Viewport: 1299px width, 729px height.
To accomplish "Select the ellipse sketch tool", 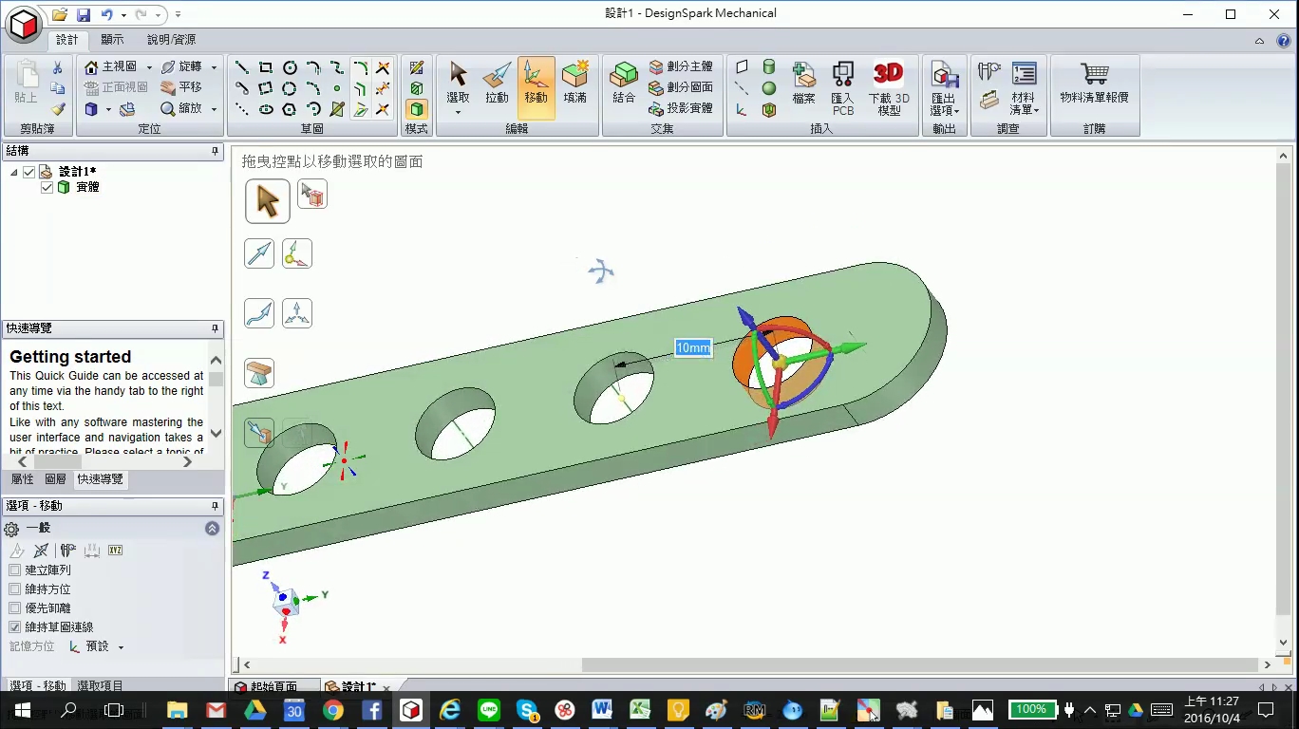I will pyautogui.click(x=266, y=109).
